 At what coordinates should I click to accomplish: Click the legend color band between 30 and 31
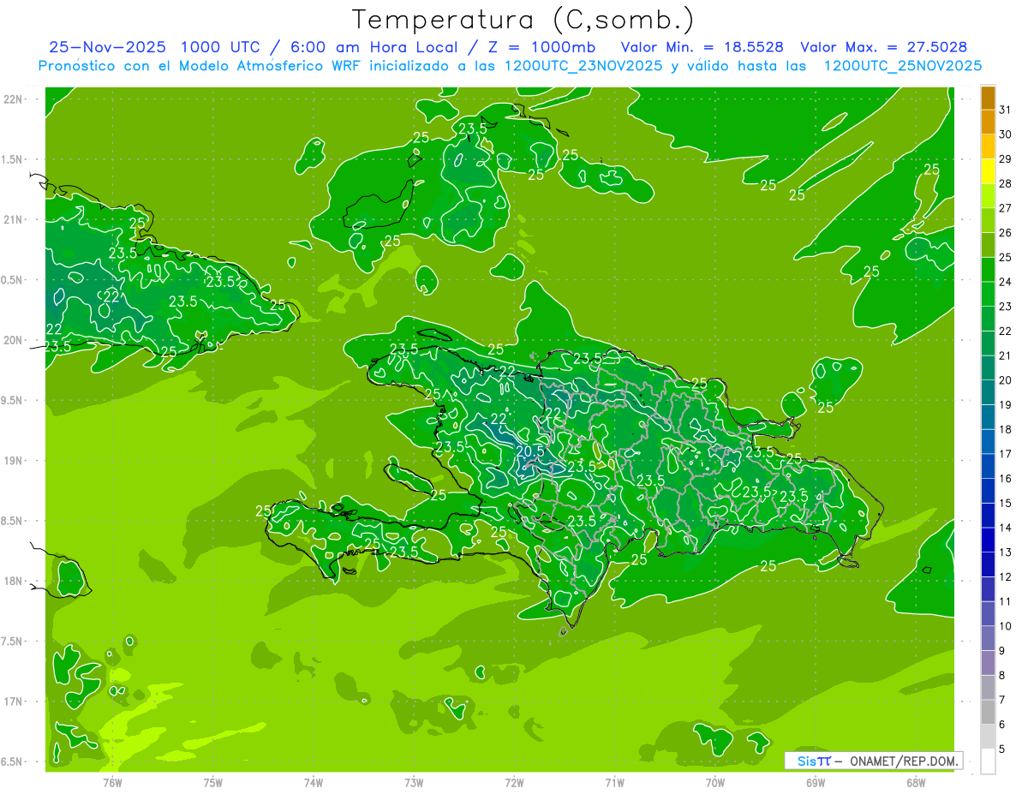988,122
